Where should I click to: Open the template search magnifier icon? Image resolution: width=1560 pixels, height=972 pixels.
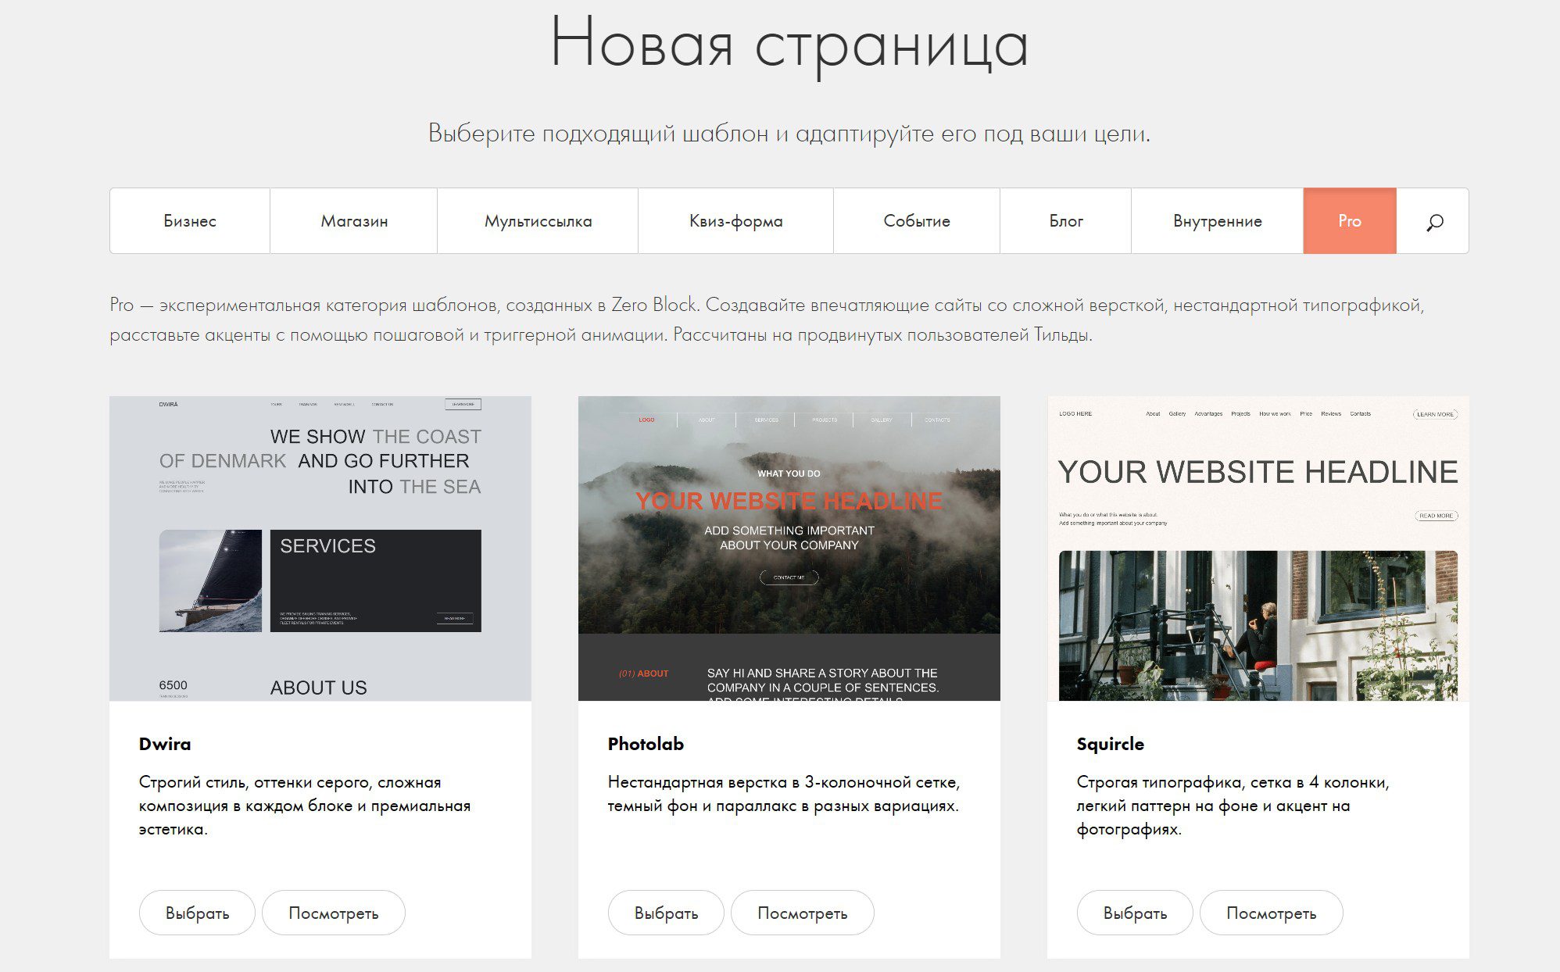coord(1434,222)
